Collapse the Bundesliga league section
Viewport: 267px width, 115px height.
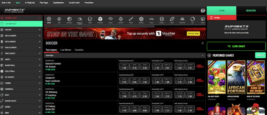(203, 55)
